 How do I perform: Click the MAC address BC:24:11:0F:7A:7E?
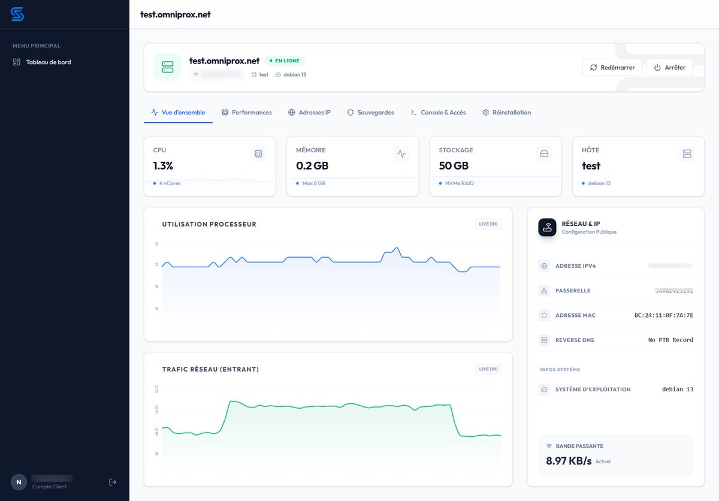pyautogui.click(x=664, y=315)
